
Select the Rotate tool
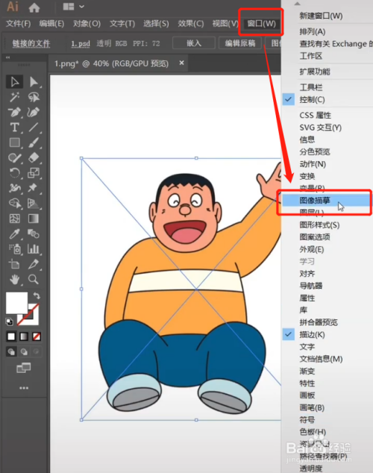click(14, 173)
